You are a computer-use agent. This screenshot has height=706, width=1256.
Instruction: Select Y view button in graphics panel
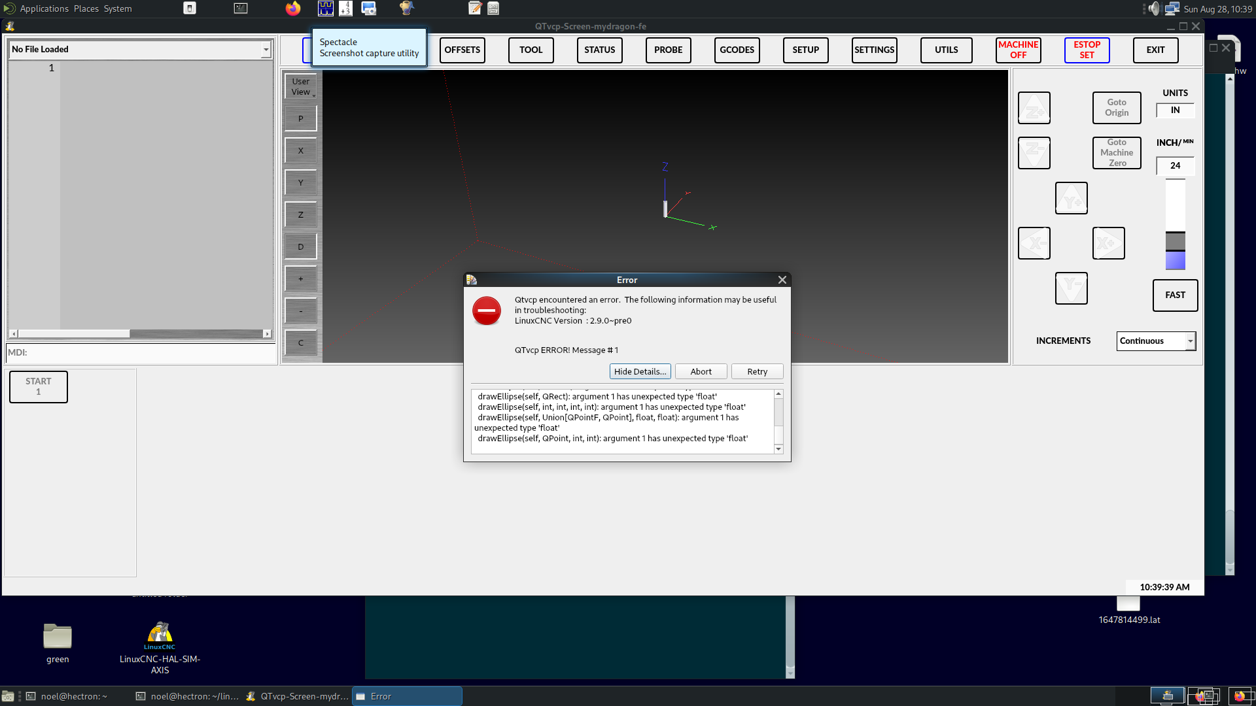click(x=301, y=183)
